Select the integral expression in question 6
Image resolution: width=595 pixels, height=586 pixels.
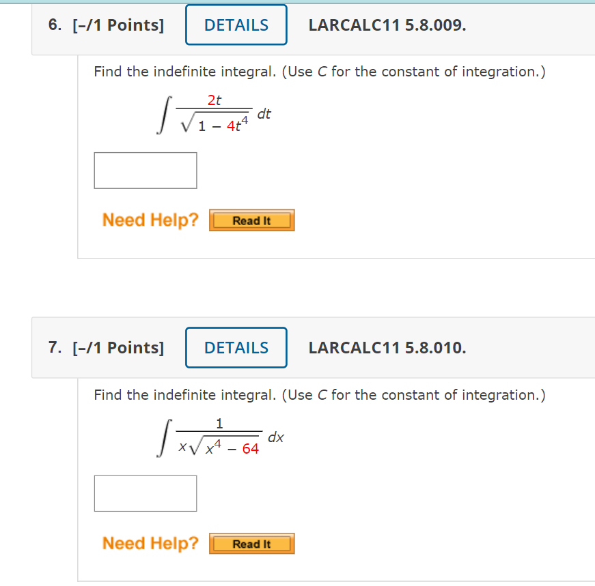click(212, 113)
